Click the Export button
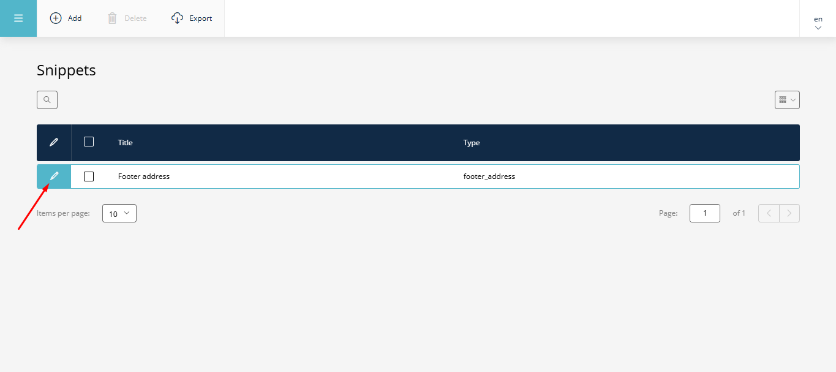This screenshot has width=836, height=372. pos(191,18)
